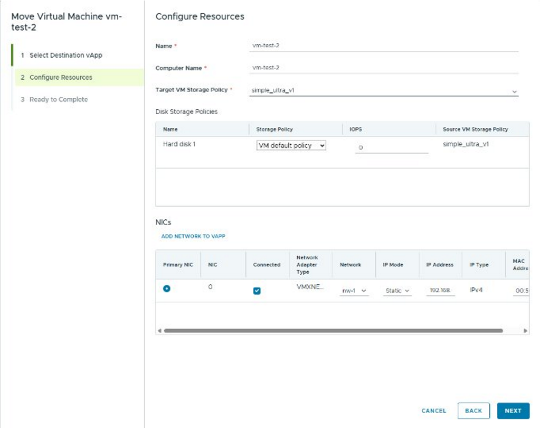Click the MAC Address field
The image size is (540, 428).
521,291
